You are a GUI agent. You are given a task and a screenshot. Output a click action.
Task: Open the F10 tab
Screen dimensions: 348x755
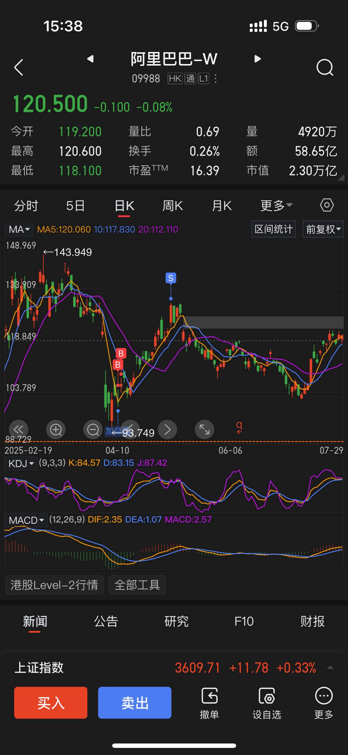(244, 621)
